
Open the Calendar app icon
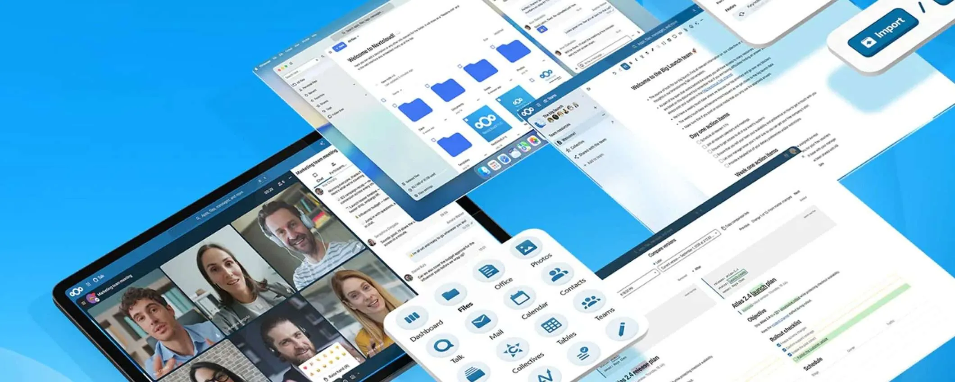(519, 298)
